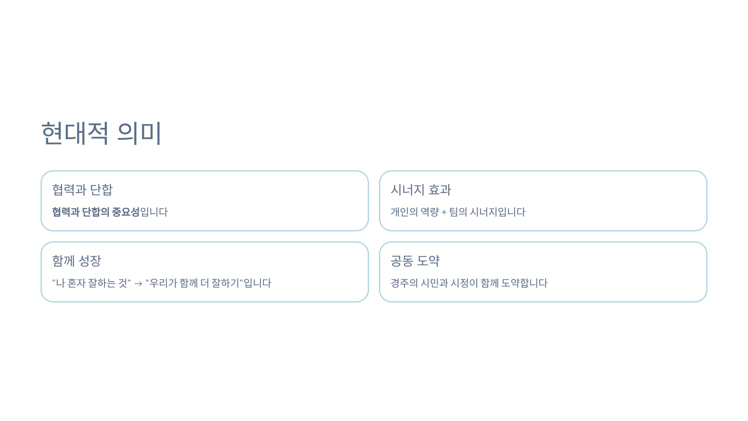
Task: Select the text 팀의 시너지입니다
Action: pos(487,212)
